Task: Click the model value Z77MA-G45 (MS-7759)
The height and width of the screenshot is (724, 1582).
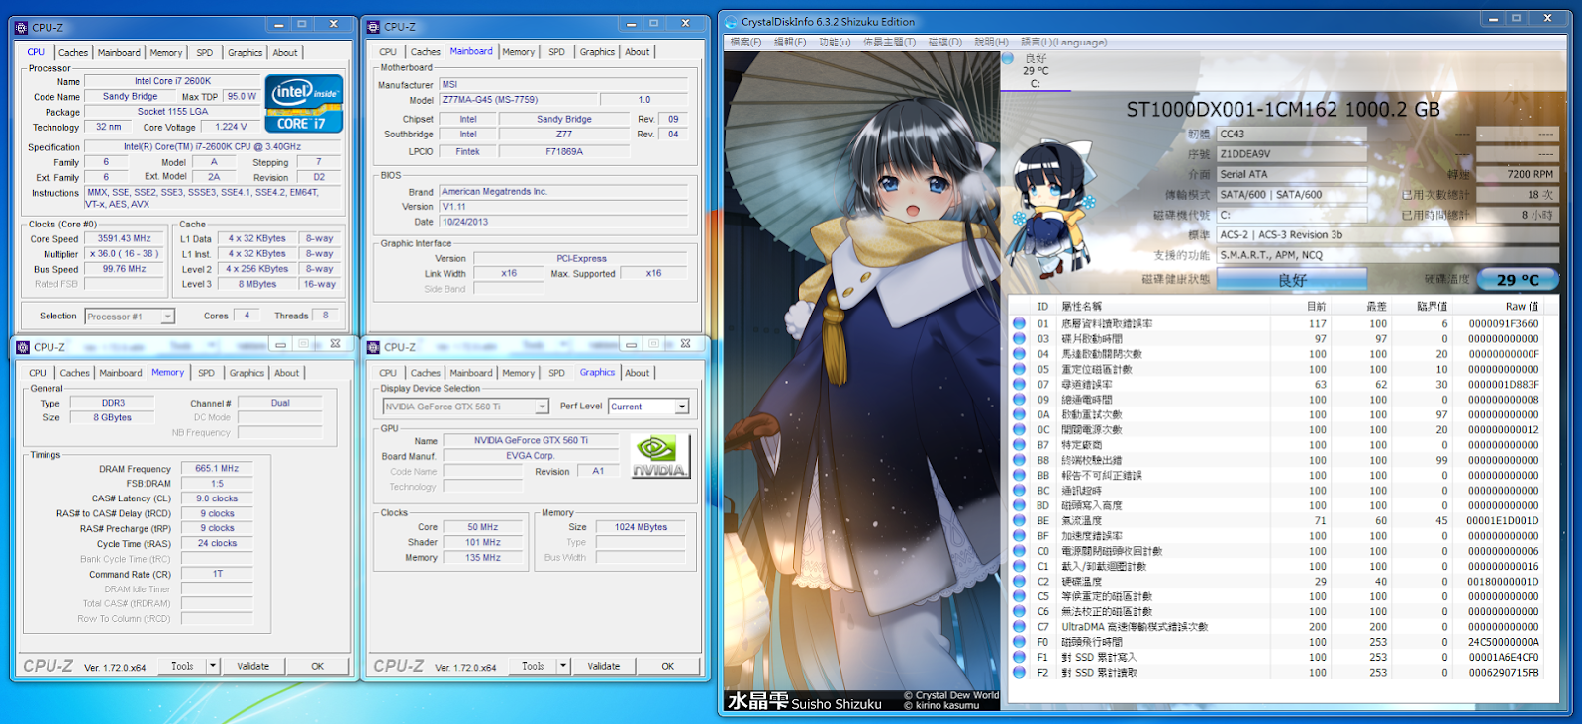Action: pyautogui.click(x=518, y=100)
